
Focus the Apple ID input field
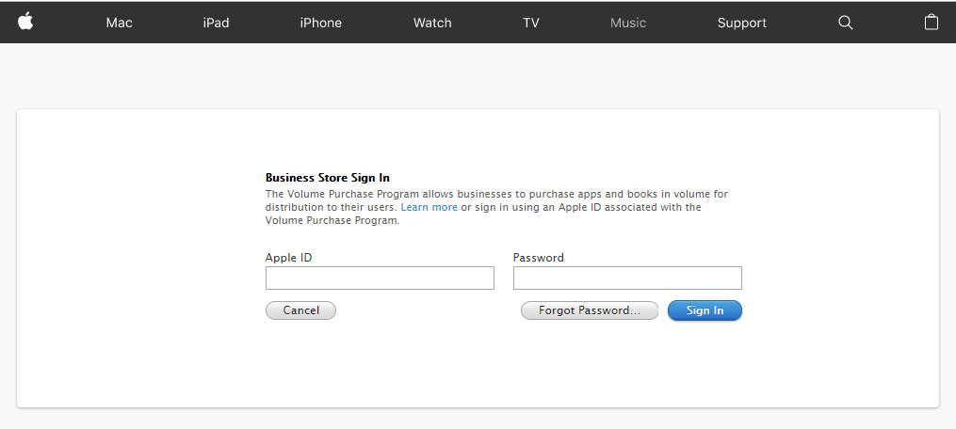coord(380,278)
